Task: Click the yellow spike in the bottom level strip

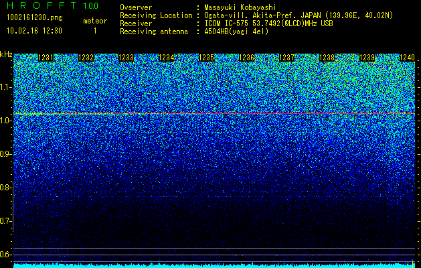Action: [x=413, y=263]
